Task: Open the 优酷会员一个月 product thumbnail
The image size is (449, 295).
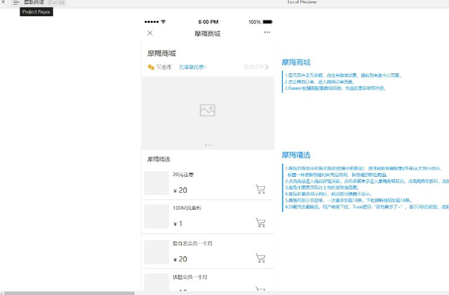Action: point(157,282)
